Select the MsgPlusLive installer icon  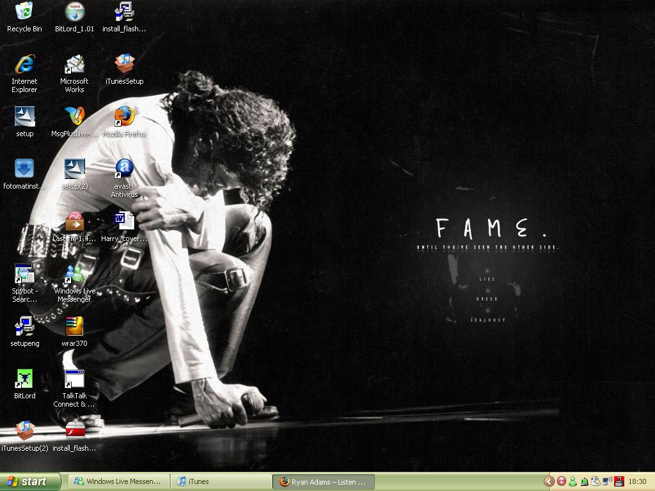click(74, 118)
